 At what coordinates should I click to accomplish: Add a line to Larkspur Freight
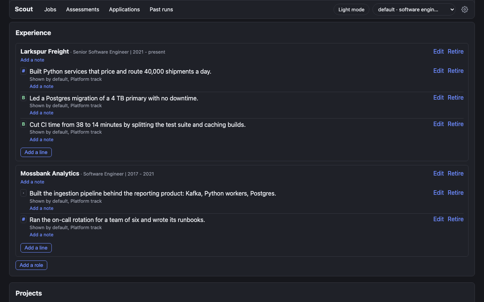pyautogui.click(x=36, y=152)
